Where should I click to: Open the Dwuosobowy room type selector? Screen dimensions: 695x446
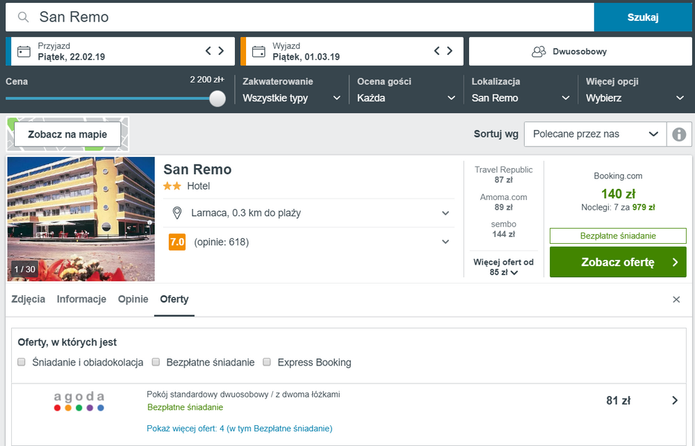point(580,51)
